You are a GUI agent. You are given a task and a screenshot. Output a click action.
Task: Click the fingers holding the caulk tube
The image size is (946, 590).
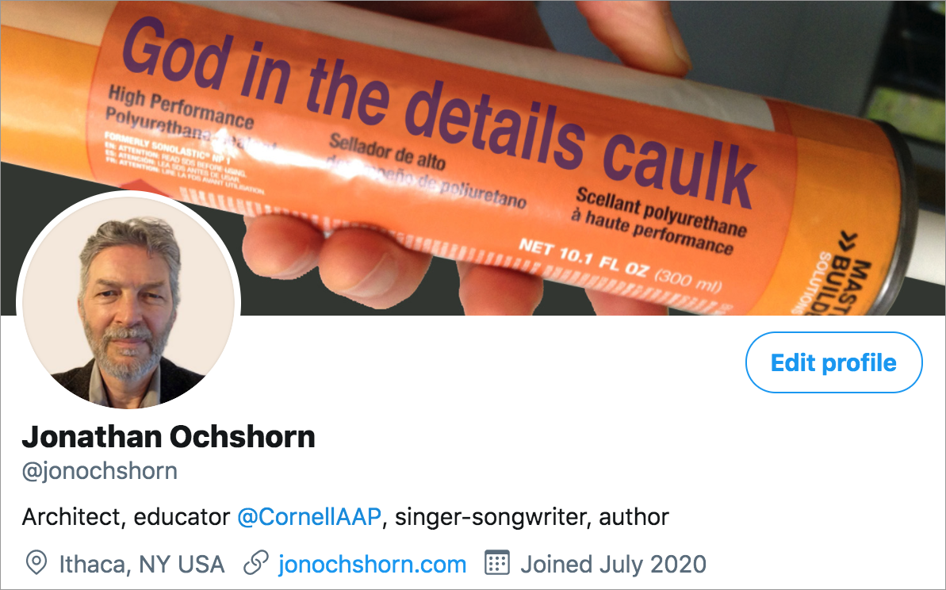click(338, 259)
